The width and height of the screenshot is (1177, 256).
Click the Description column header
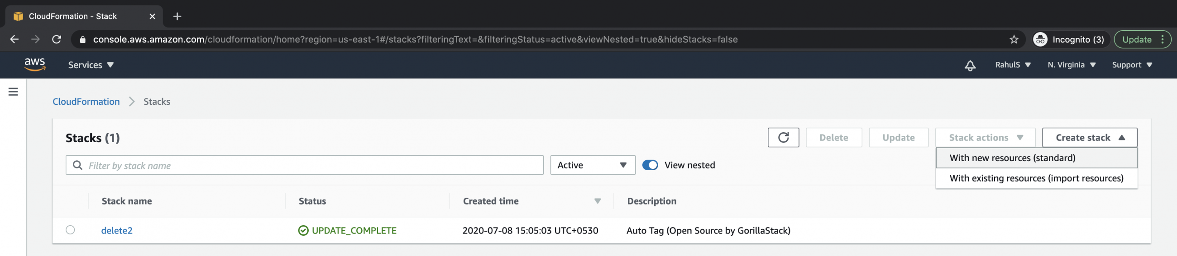tap(651, 201)
